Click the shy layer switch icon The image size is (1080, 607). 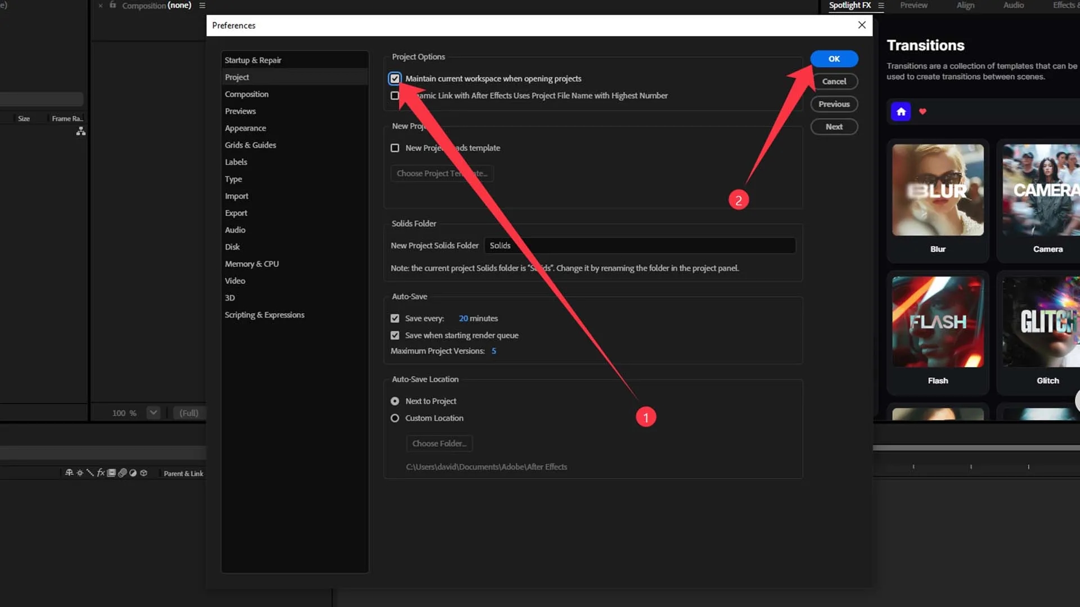[69, 473]
